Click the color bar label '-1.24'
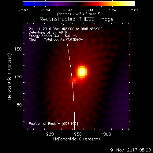Image resolution: width=153 pixels, height=153 pixels. pos(45,10)
